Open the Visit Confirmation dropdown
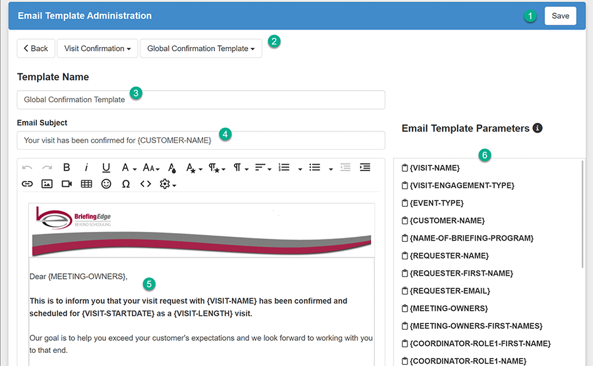The width and height of the screenshot is (593, 366). point(97,48)
